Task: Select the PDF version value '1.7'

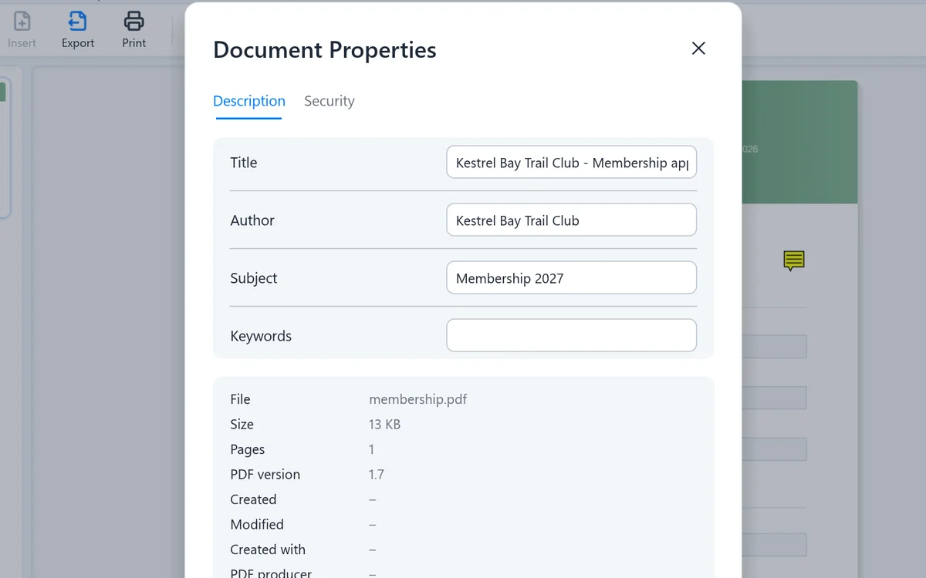Action: tap(377, 475)
